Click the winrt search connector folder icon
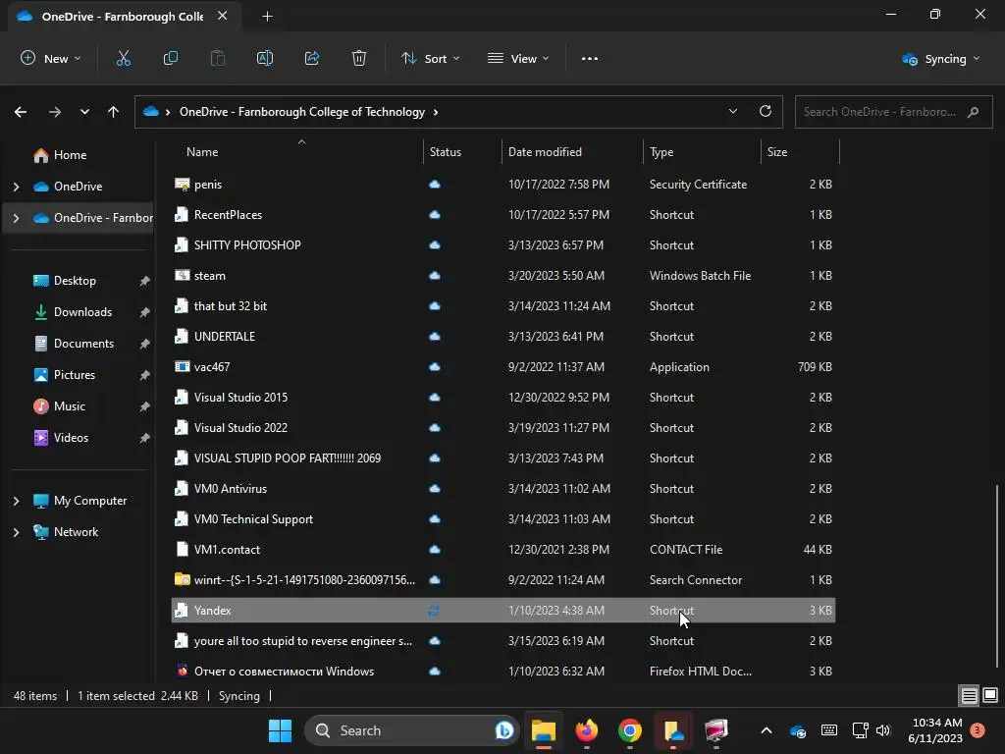Viewport: 1005px width, 754px height. pos(182,579)
